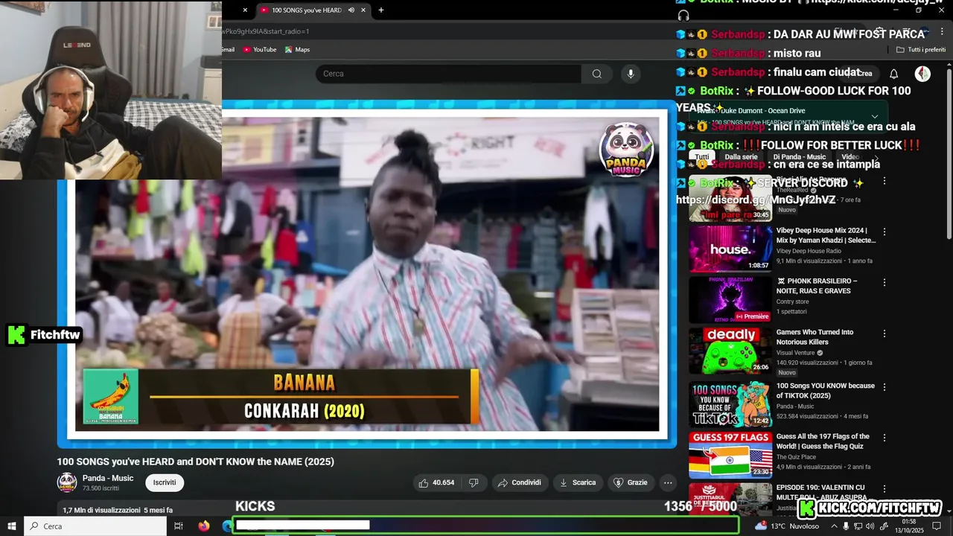Open options menu for 100 Songs YOU KNOW because of TIKTOK
Image resolution: width=953 pixels, height=536 pixels.
[885, 386]
